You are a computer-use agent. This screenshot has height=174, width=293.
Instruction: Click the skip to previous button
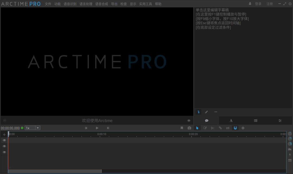pos(86,128)
